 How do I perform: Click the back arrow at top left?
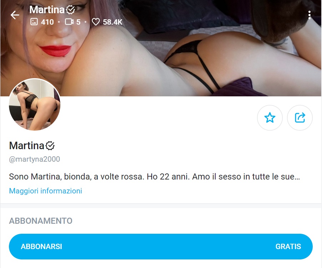[14, 15]
